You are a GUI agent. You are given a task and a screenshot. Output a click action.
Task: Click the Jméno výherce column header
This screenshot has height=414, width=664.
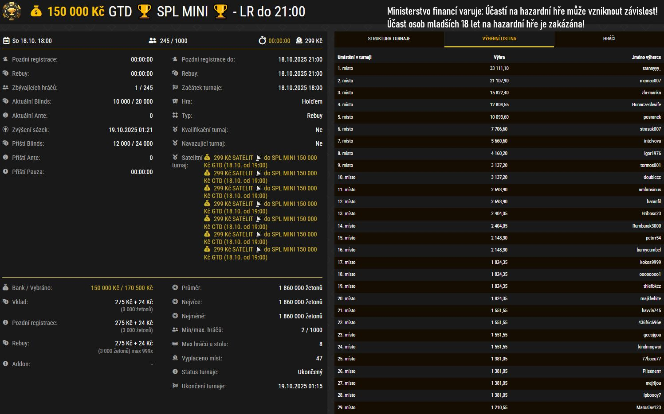point(646,57)
